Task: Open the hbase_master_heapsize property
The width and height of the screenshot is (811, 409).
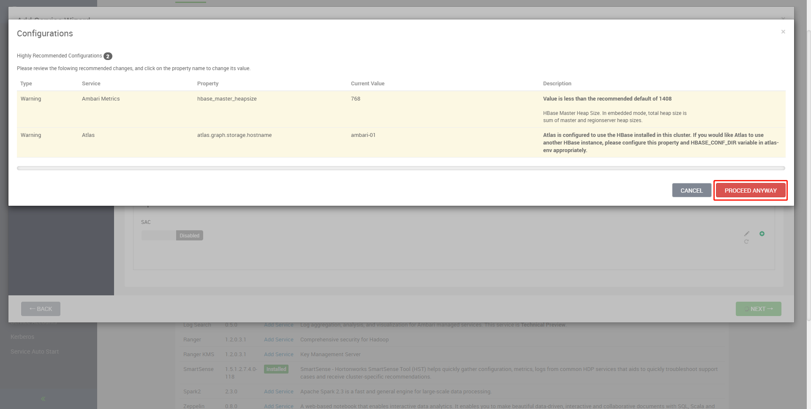Action: (227, 99)
